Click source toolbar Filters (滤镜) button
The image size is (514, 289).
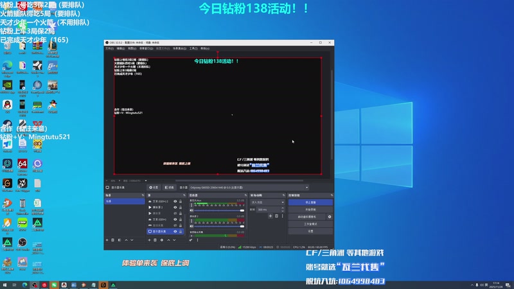170,188
